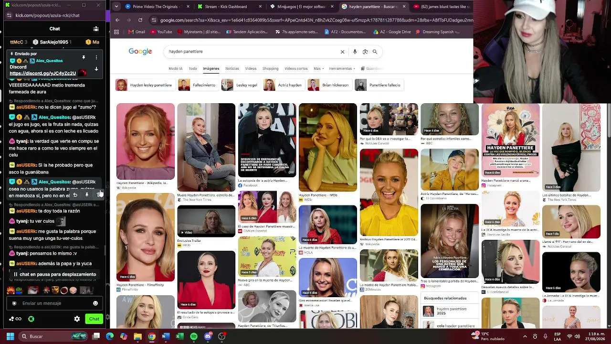Open Chrome apps grid in bookmarks bar

tap(116, 32)
